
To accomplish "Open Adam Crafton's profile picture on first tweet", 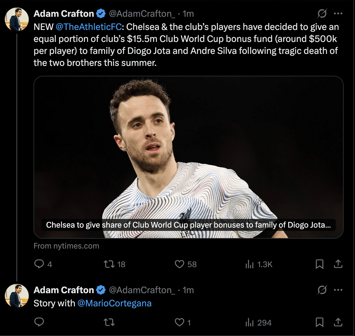I will [x=17, y=19].
